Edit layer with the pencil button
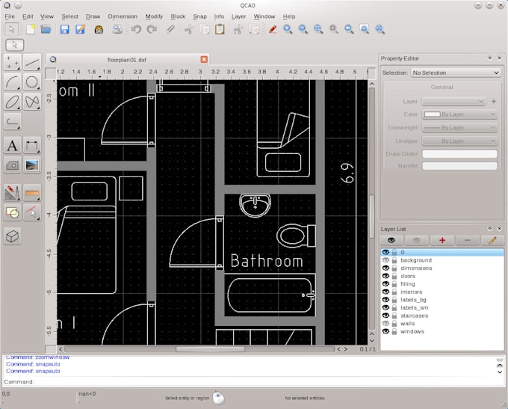Viewport: 508px width, 409px height. (x=492, y=240)
